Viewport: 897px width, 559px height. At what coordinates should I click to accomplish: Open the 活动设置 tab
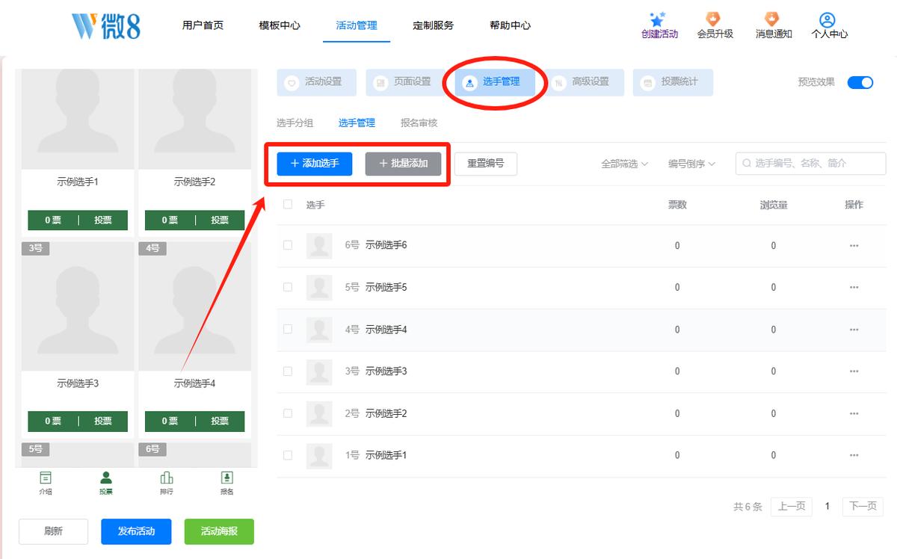click(x=316, y=82)
